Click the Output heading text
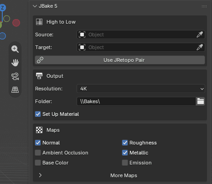The width and height of the screenshot is (212, 184). (x=55, y=76)
